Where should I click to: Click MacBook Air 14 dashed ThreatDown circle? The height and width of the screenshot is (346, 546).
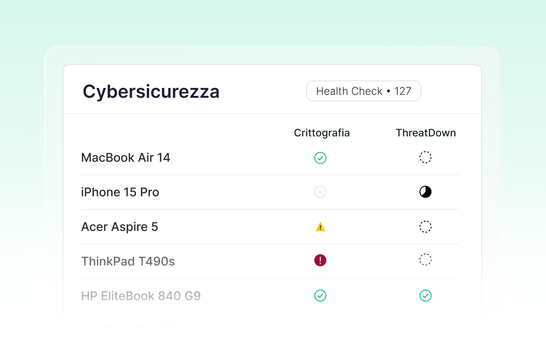(425, 157)
